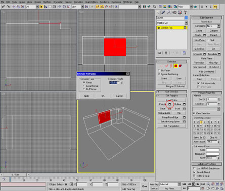The image size is (225, 191).
Task: Open the Motion command panel tab
Action: pos(174,13)
